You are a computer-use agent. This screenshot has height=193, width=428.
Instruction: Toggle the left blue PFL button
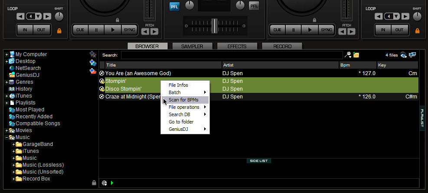(x=174, y=6)
